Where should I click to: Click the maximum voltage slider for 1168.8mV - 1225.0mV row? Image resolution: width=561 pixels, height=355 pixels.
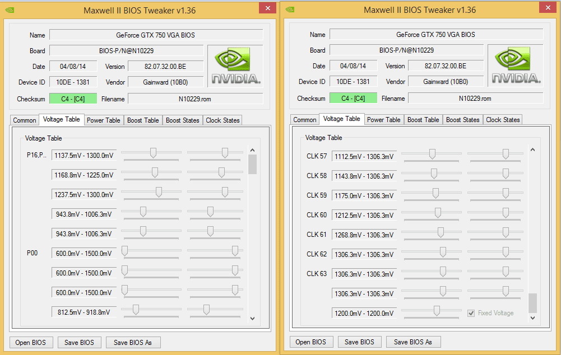pos(221,172)
